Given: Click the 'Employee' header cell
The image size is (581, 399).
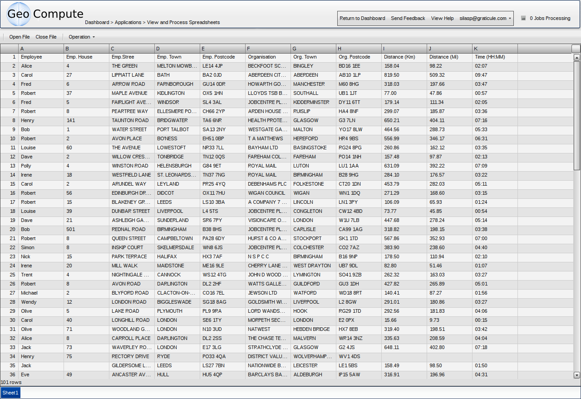Looking at the screenshot, I should [x=41, y=57].
